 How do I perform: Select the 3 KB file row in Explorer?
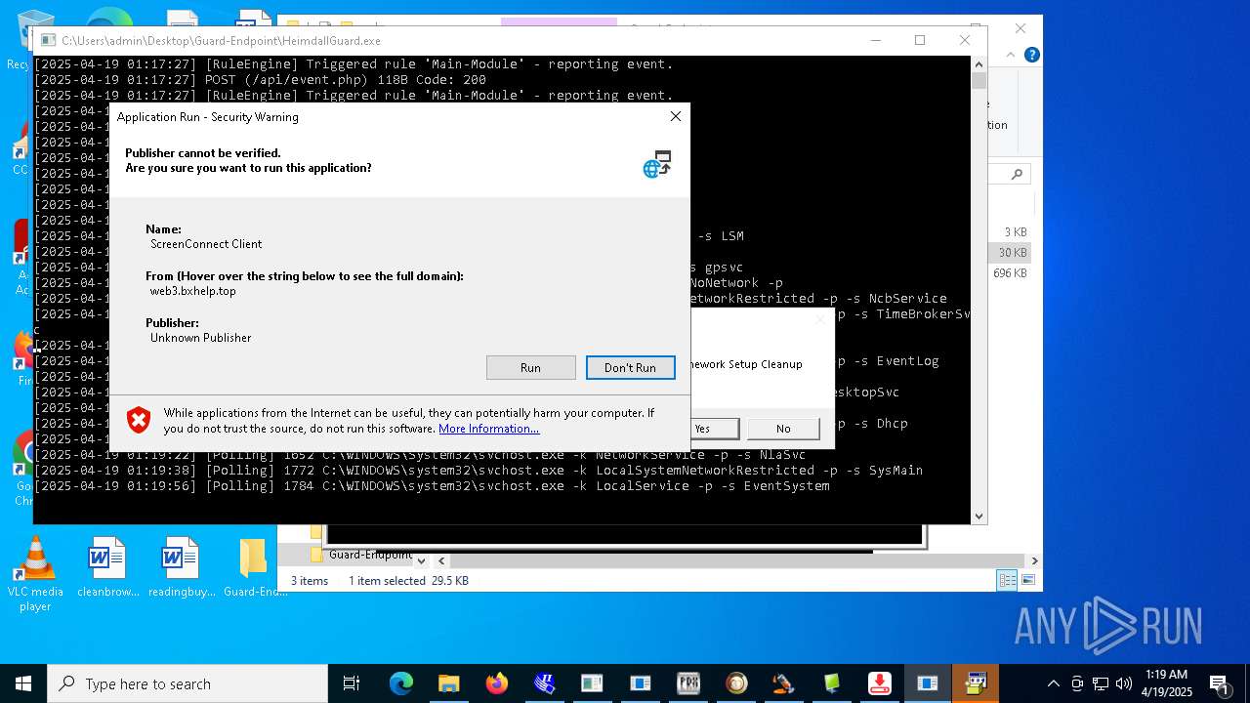(x=1012, y=232)
